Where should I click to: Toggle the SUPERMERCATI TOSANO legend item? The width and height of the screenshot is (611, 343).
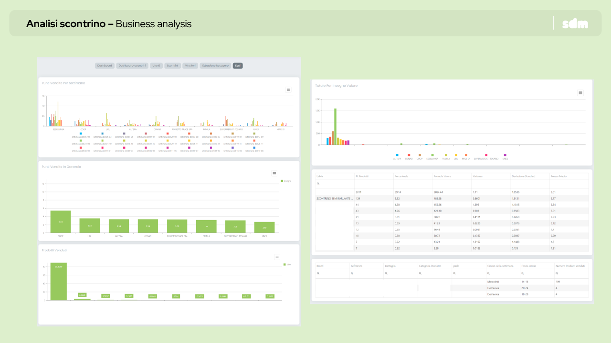pos(487,159)
